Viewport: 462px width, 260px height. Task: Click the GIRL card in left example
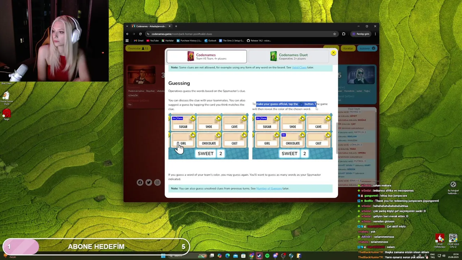(183, 140)
